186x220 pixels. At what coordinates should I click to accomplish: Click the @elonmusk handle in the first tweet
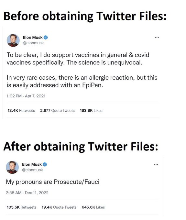[x=33, y=43]
